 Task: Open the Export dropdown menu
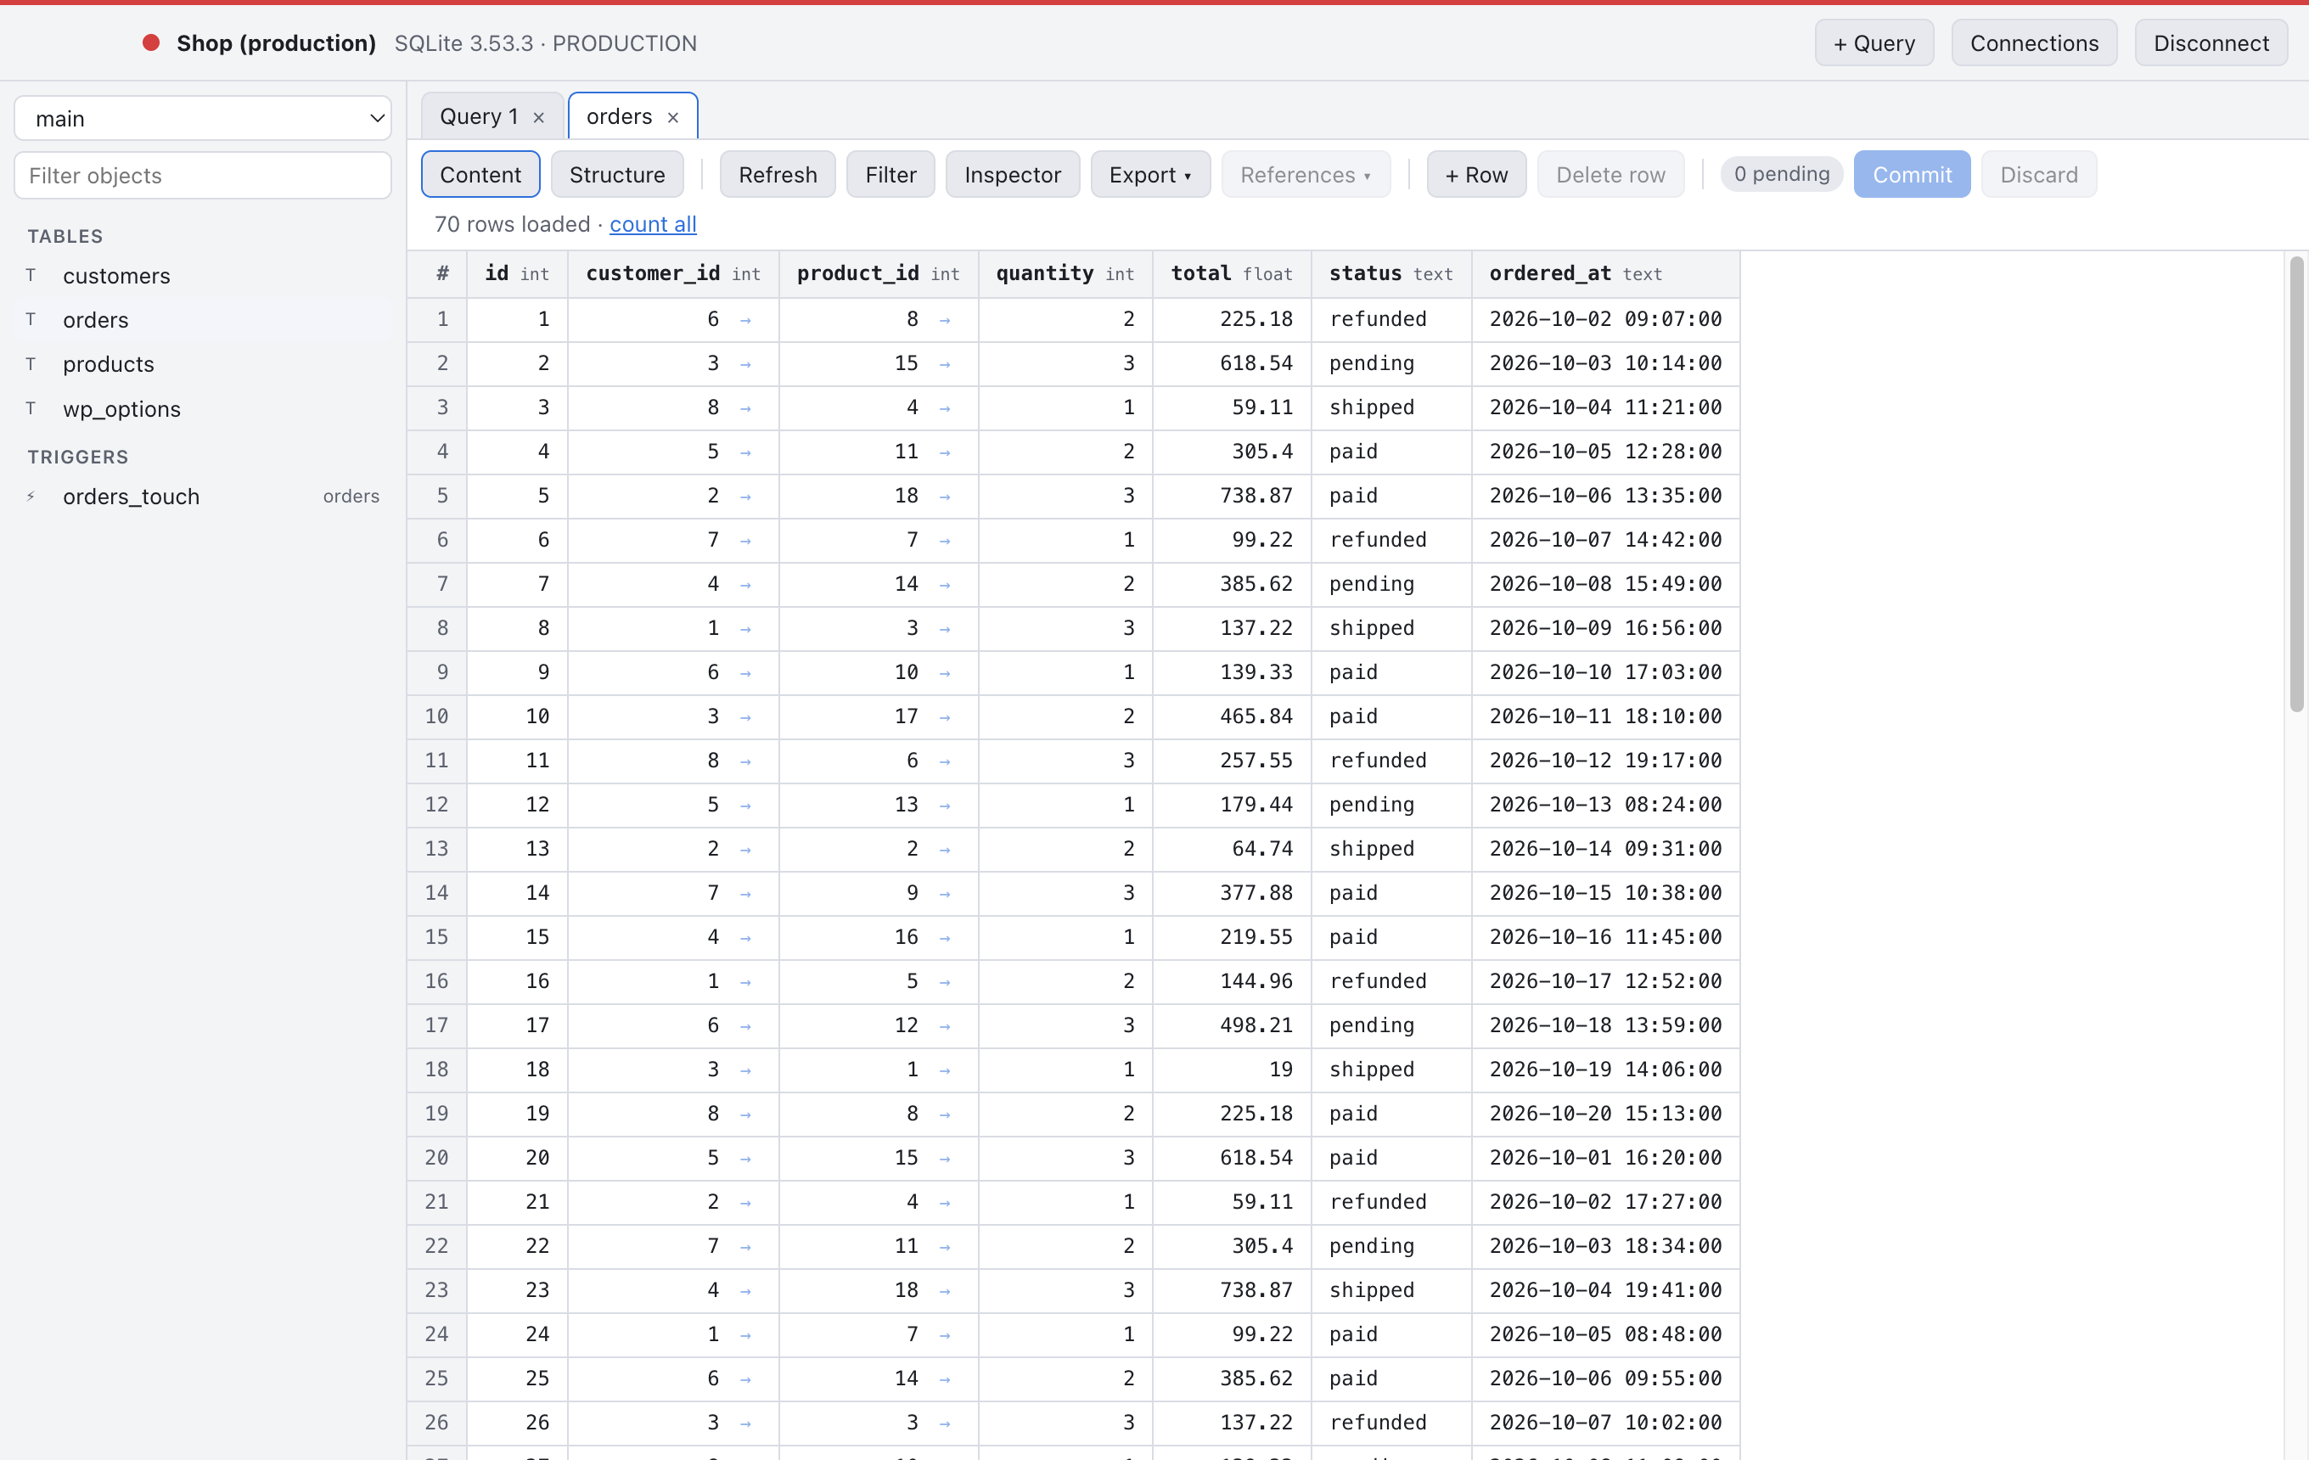(x=1149, y=175)
